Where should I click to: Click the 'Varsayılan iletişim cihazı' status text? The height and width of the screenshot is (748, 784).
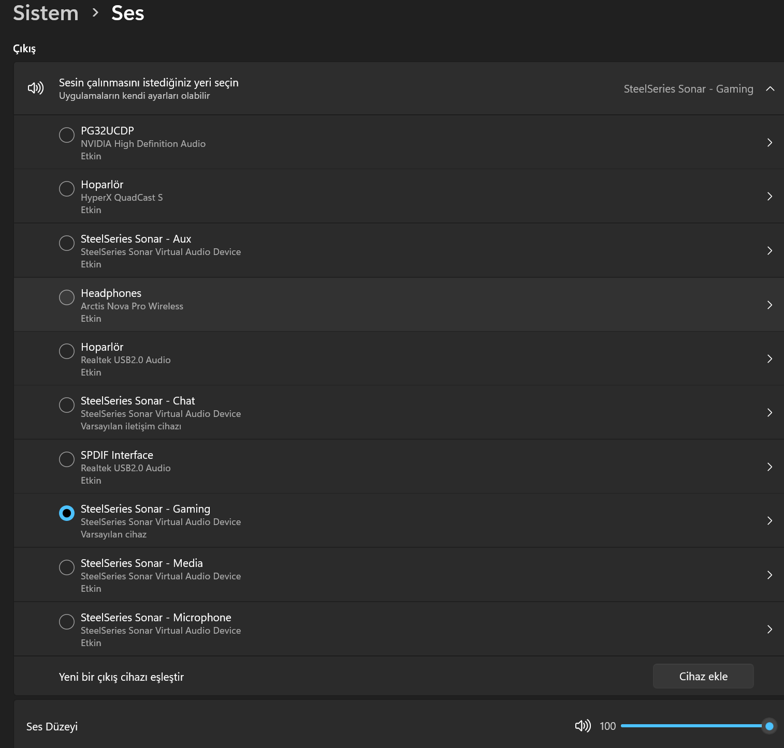(131, 426)
